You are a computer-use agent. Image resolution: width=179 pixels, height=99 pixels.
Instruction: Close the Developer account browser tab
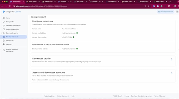coord(23,2)
